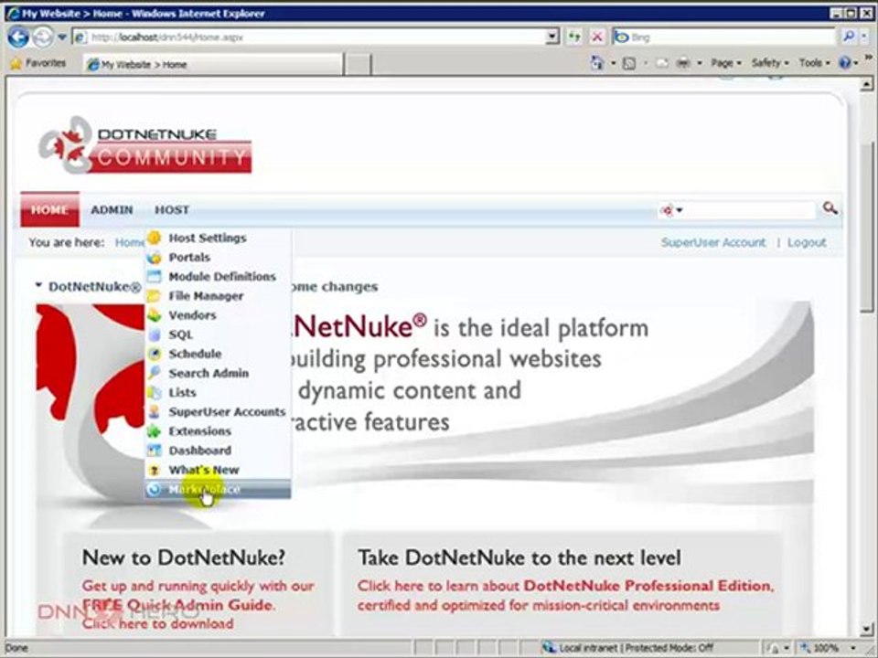This screenshot has width=878, height=658.
Task: Select Schedule in Host menu
Action: point(218,354)
